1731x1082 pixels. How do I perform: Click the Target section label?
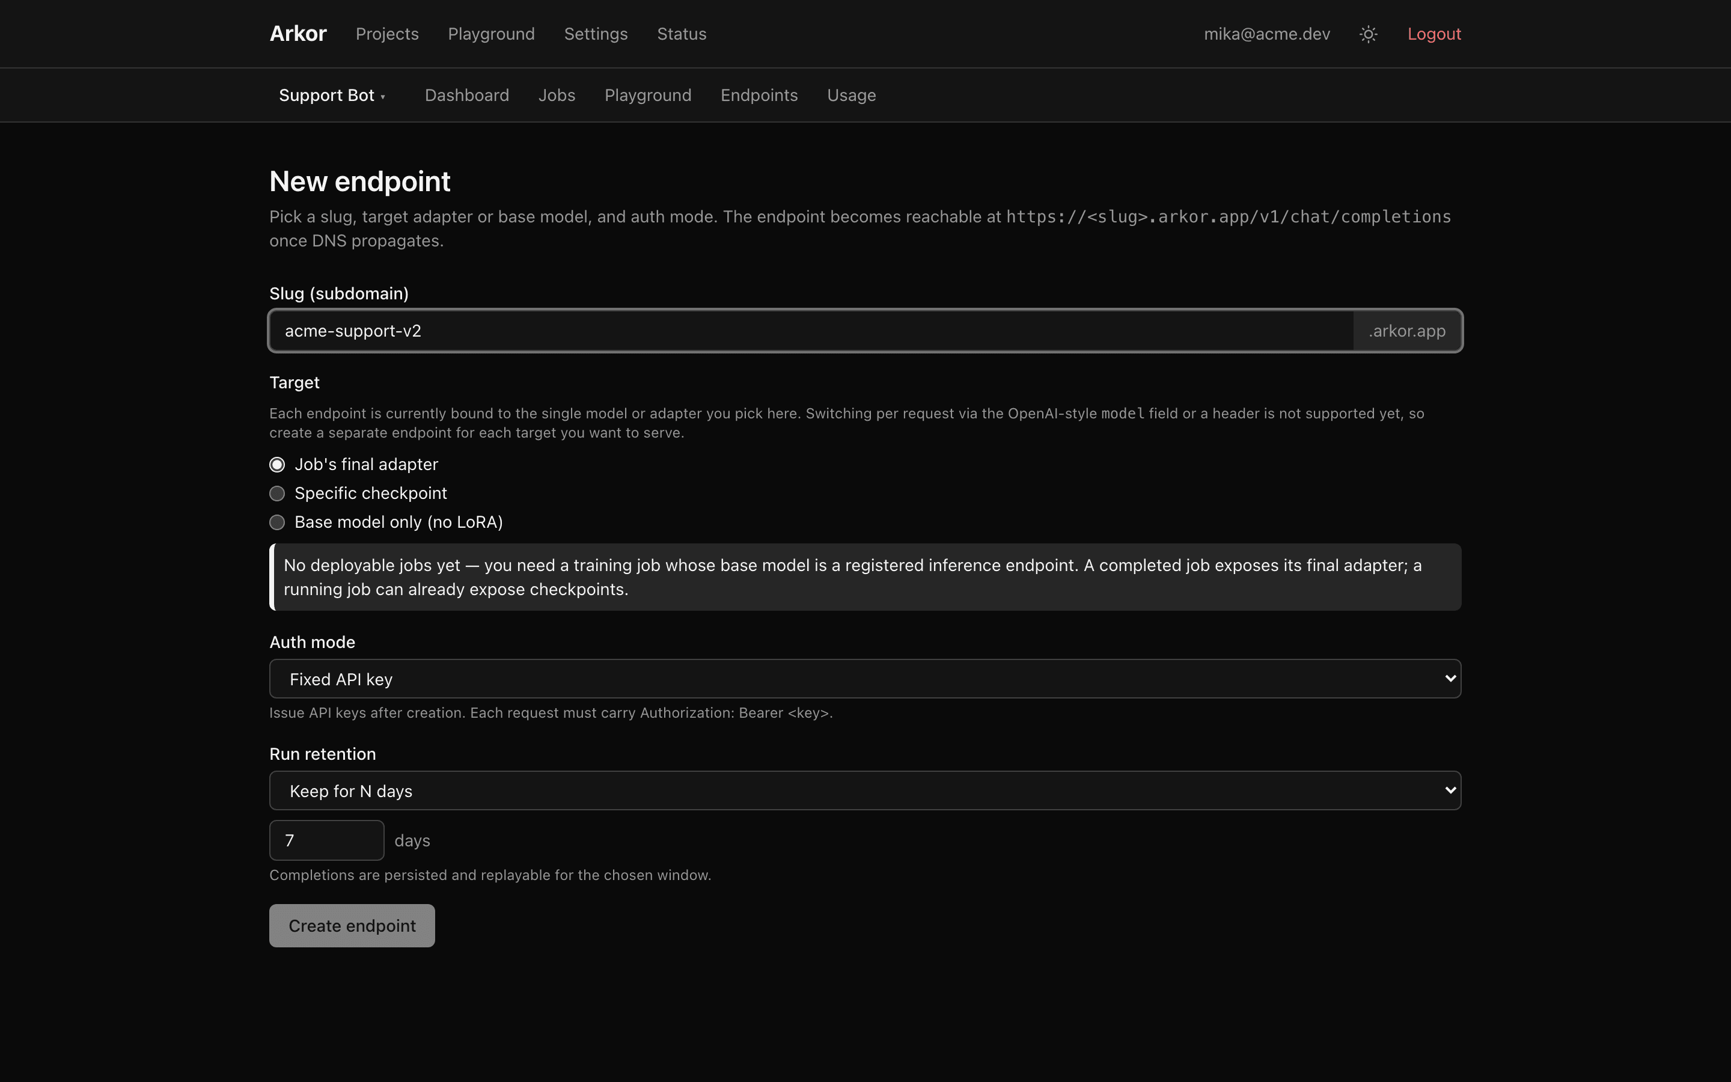point(294,382)
